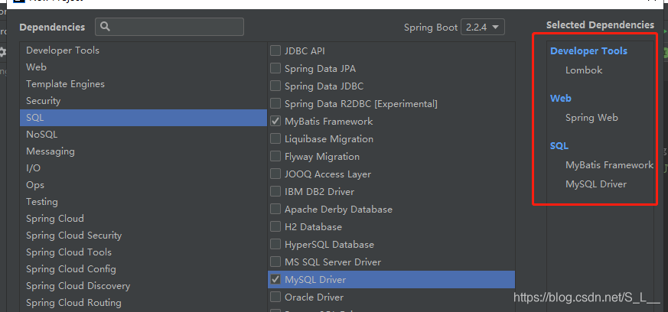
Task: Check the Oracle Driver checkbox
Action: [x=275, y=297]
